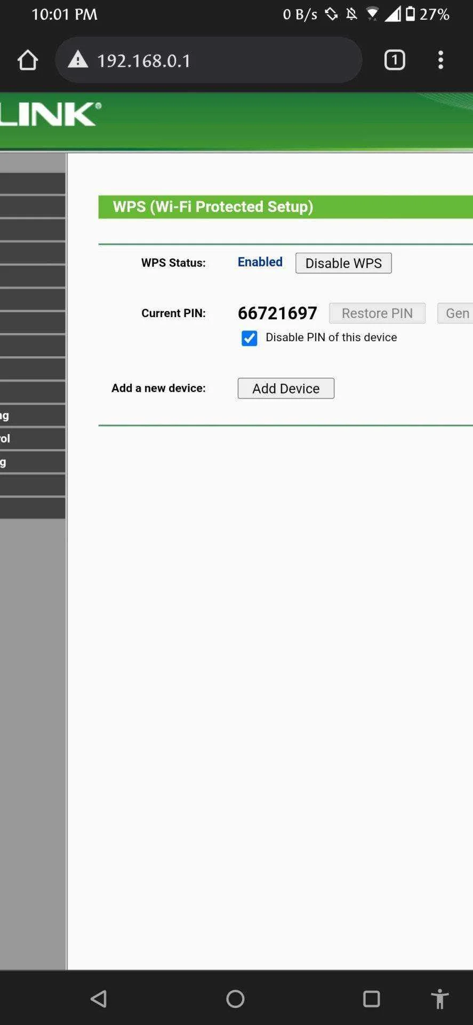473x1025 pixels.
Task: Click the TP-LINK logo in header
Action: click(x=50, y=114)
